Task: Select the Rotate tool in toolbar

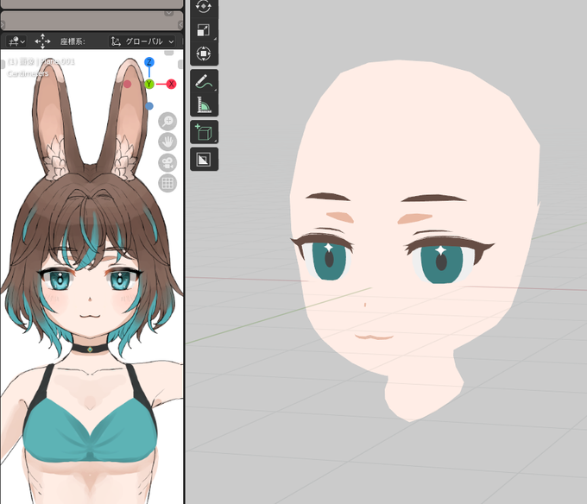Action: 203,7
